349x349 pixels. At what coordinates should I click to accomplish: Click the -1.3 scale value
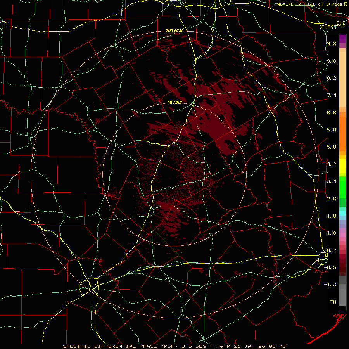330,285
